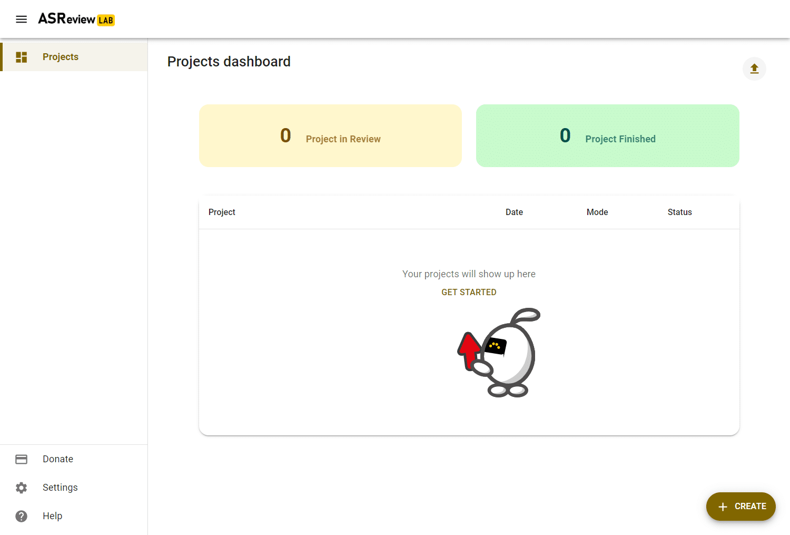Click the ASReview LAB logo
The image size is (790, 535).
pyautogui.click(x=76, y=20)
